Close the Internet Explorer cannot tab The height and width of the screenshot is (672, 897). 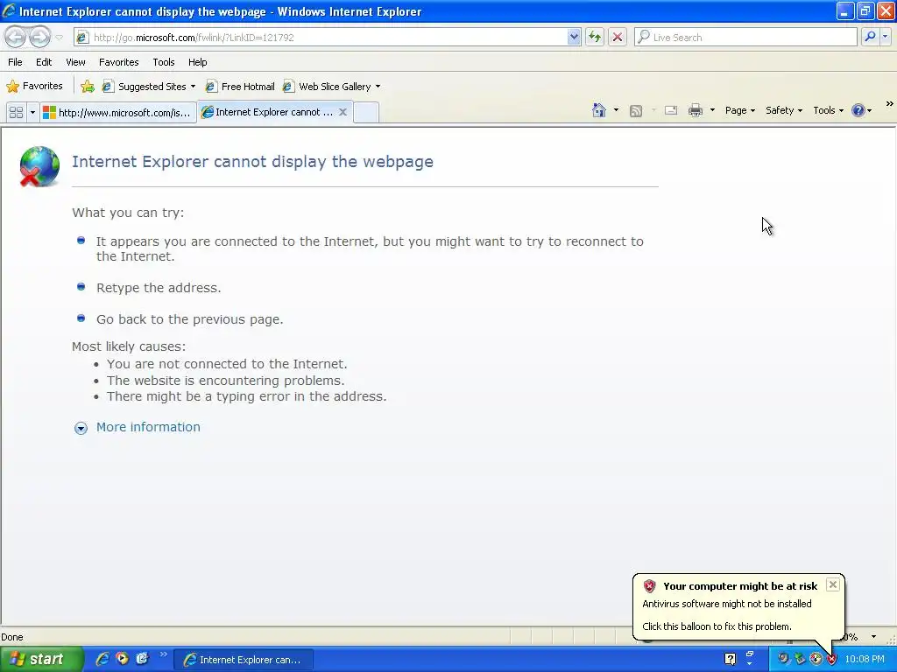click(x=343, y=112)
